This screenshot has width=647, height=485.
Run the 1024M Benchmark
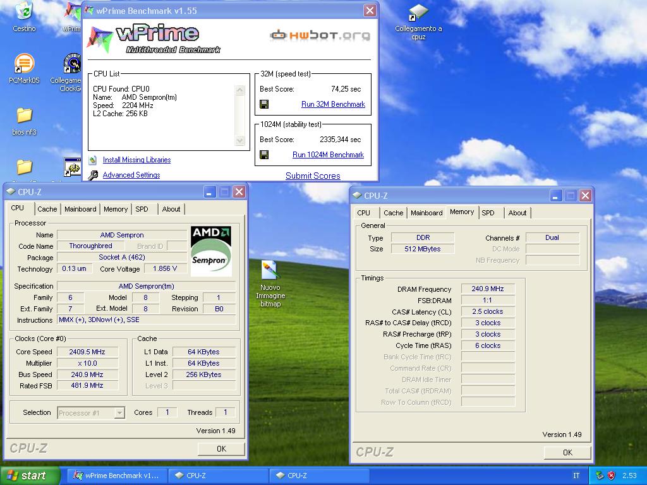click(x=328, y=155)
